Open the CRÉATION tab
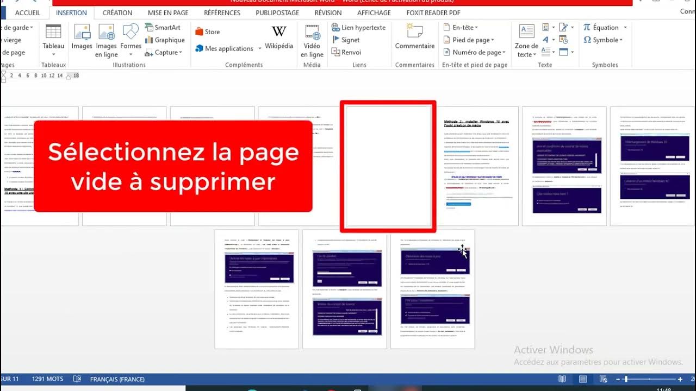The height and width of the screenshot is (391, 696). pyautogui.click(x=117, y=12)
